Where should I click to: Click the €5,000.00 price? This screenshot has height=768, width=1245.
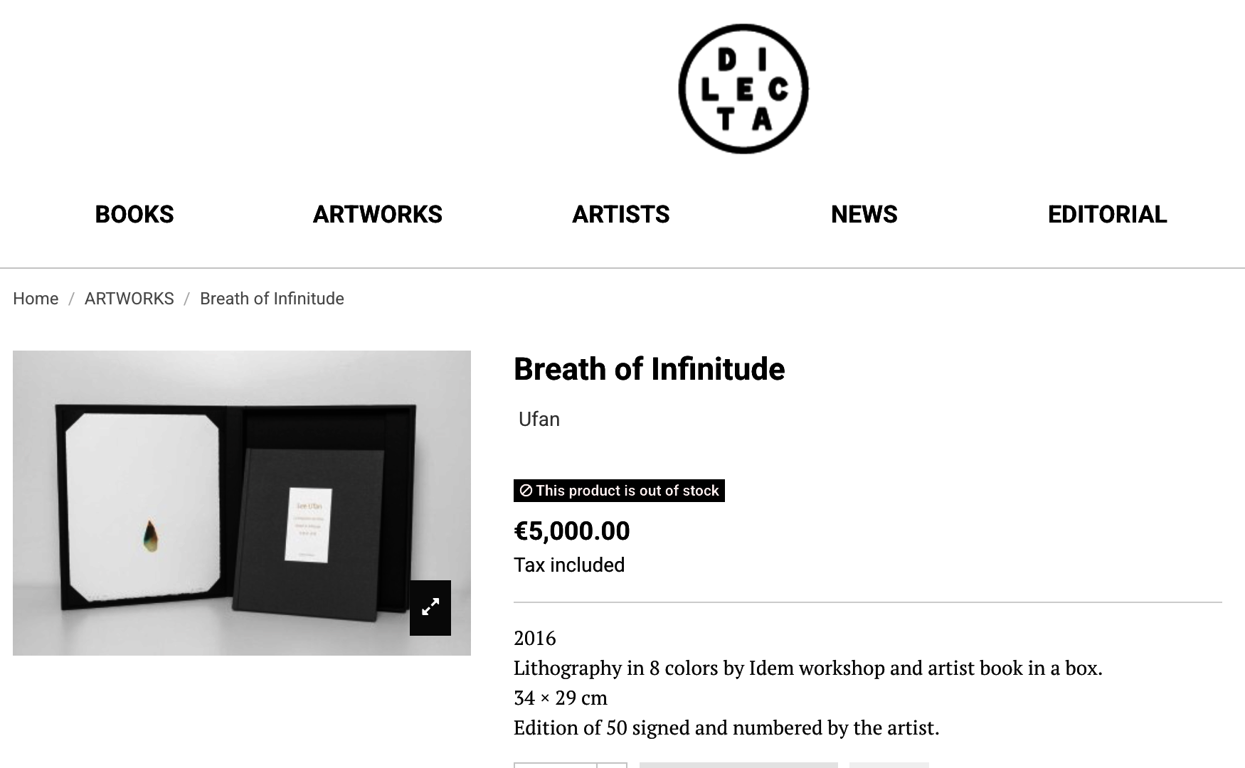point(571,531)
